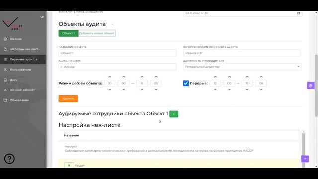Click break end hour field 13
The width and height of the screenshot is (318, 179).
247,83
